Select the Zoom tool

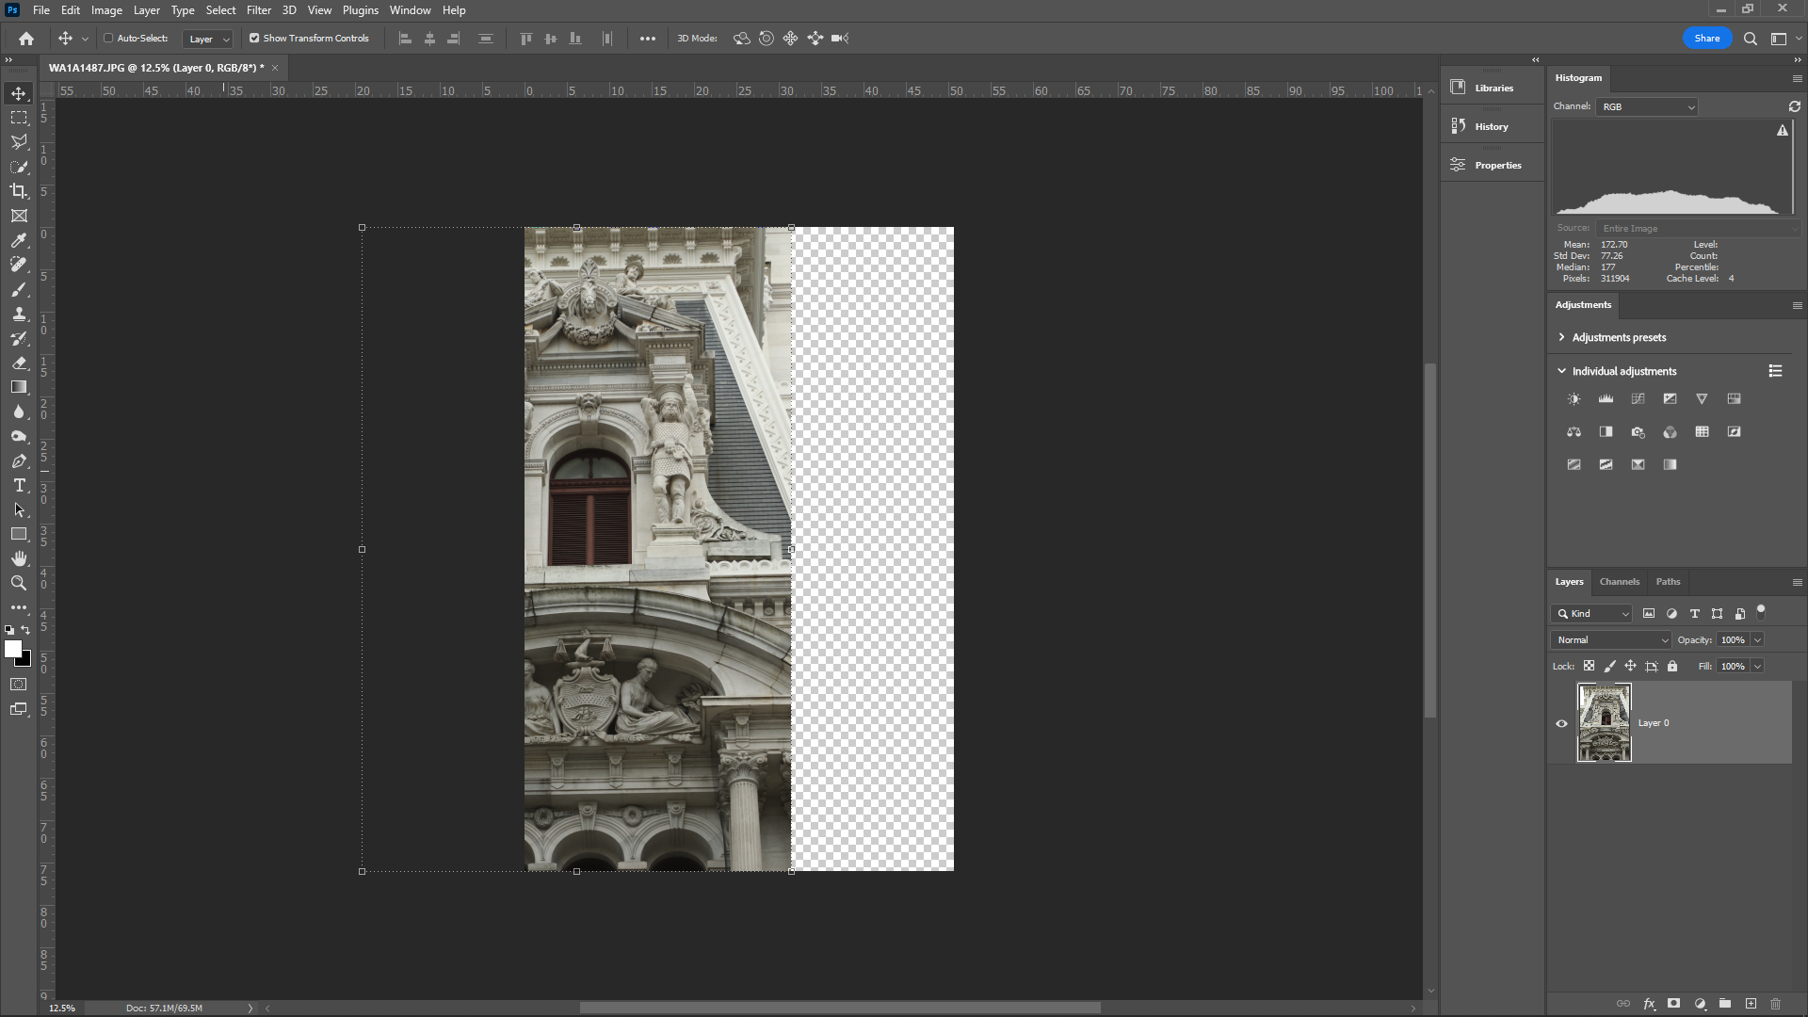click(19, 583)
